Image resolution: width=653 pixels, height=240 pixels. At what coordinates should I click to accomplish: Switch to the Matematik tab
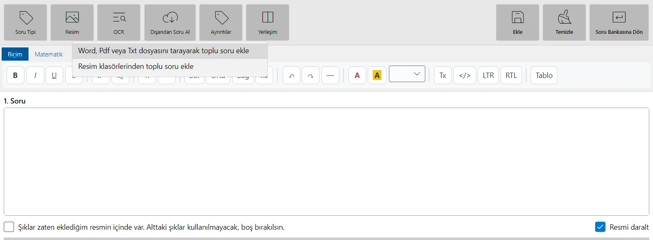[x=49, y=54]
